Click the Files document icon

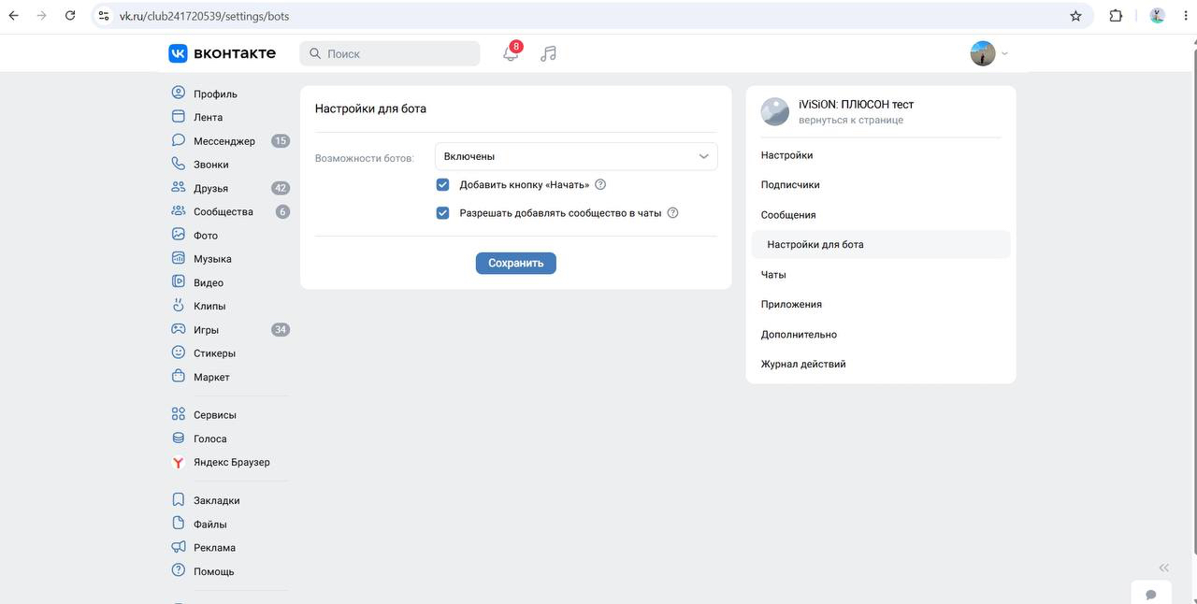click(x=179, y=524)
